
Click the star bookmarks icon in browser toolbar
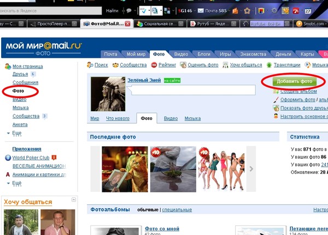coord(247,10)
